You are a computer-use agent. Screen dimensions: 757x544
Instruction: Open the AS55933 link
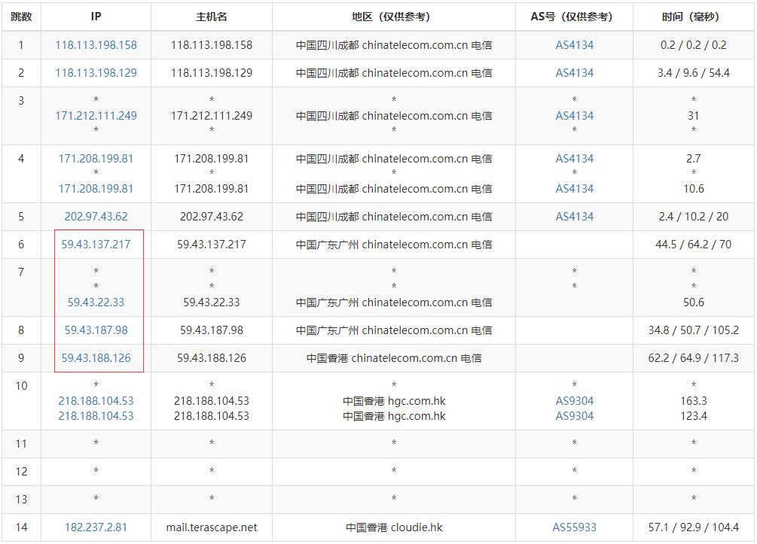[575, 527]
